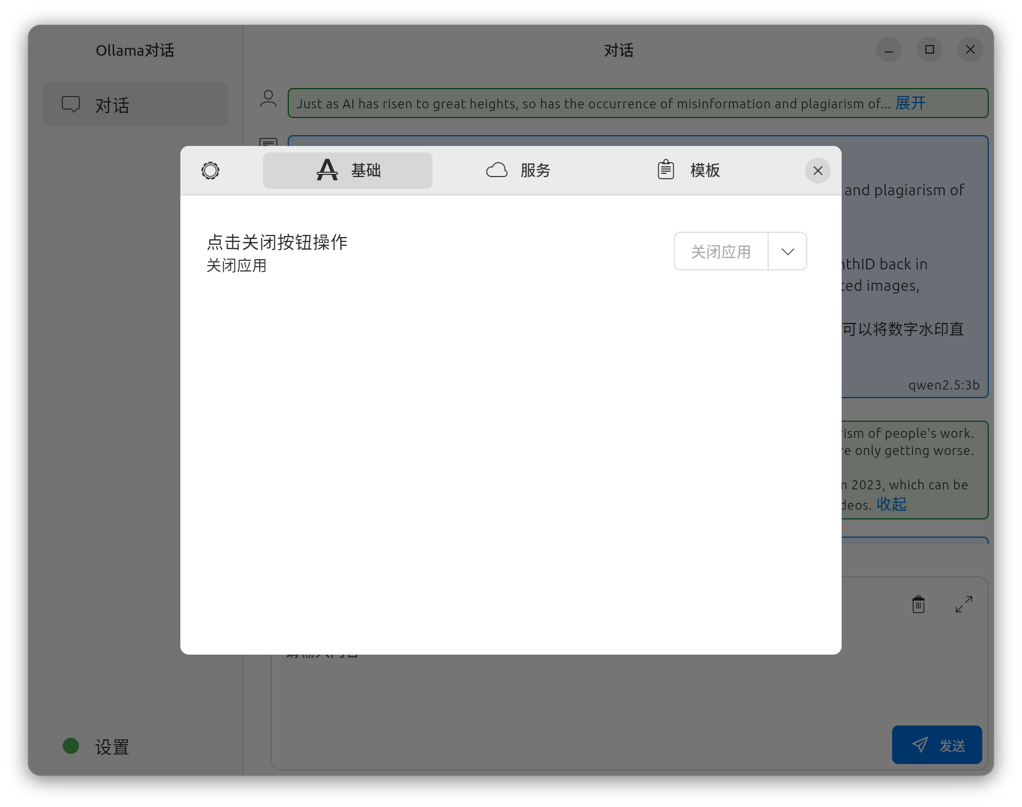Click the 发送 send button
This screenshot has height=807, width=1022.
pyautogui.click(x=937, y=745)
